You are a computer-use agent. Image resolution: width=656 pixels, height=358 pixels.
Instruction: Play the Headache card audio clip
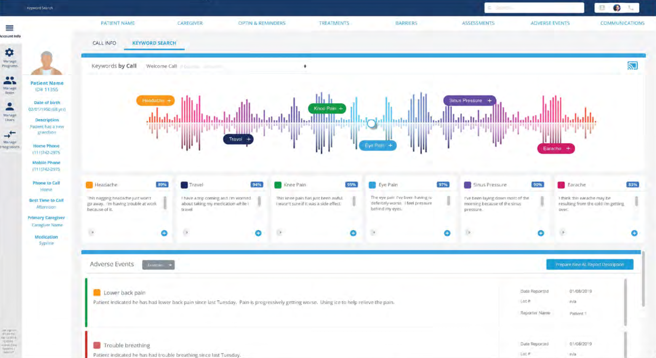tap(92, 232)
